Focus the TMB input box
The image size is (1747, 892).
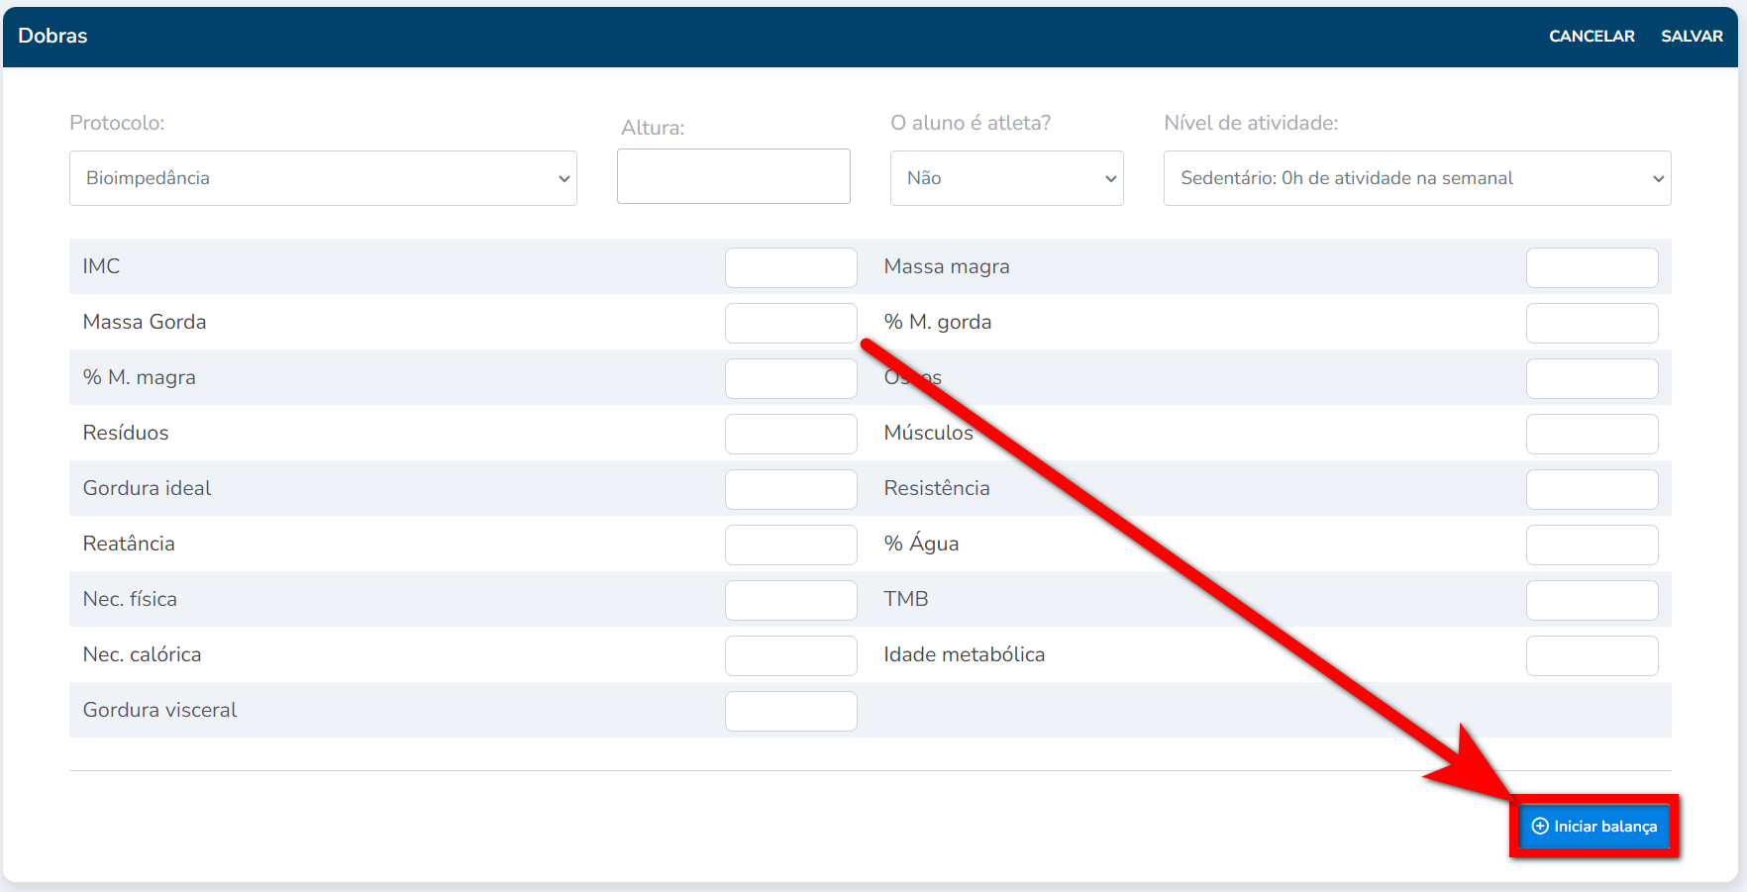[1592, 600]
